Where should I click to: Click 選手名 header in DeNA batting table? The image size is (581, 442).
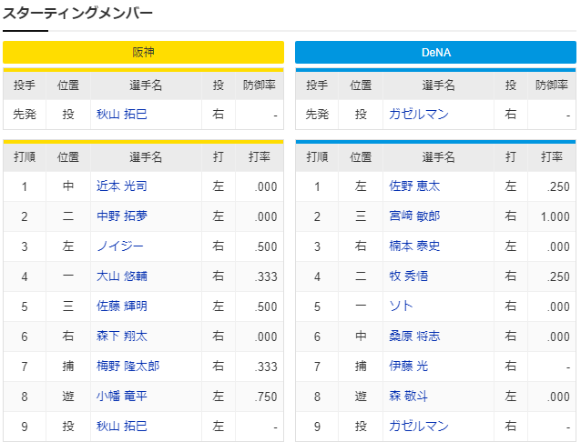438,157
